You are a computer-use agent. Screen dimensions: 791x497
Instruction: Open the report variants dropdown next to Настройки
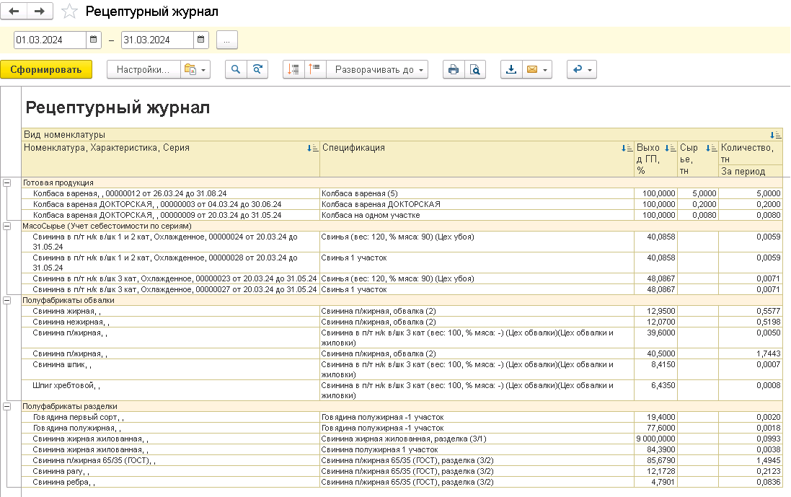click(194, 69)
